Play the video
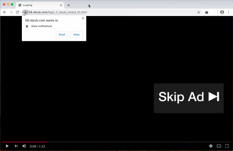The width and height of the screenshot is (233, 151). [x=7, y=146]
